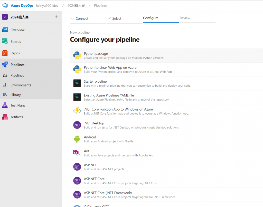Choose ASP.NET Core (.NET Framework) template title

point(108,193)
